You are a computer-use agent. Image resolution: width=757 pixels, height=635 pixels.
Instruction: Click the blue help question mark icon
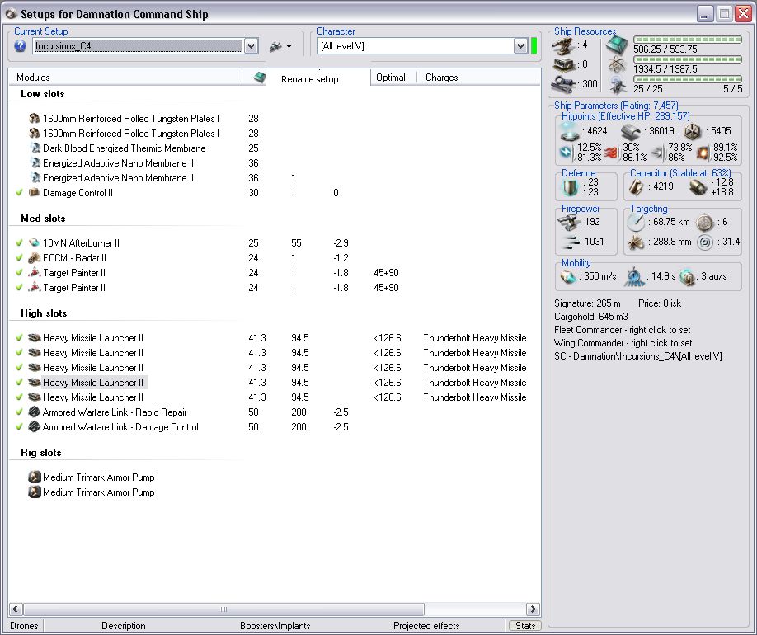[x=20, y=46]
